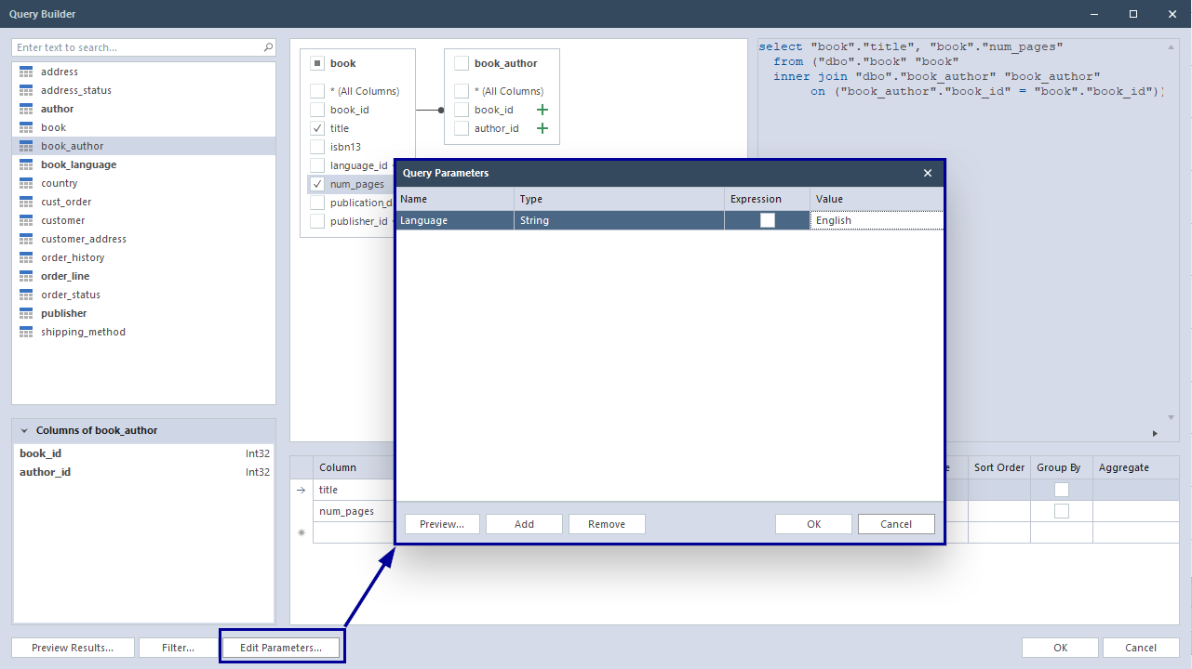Click the publisher table icon

(26, 313)
